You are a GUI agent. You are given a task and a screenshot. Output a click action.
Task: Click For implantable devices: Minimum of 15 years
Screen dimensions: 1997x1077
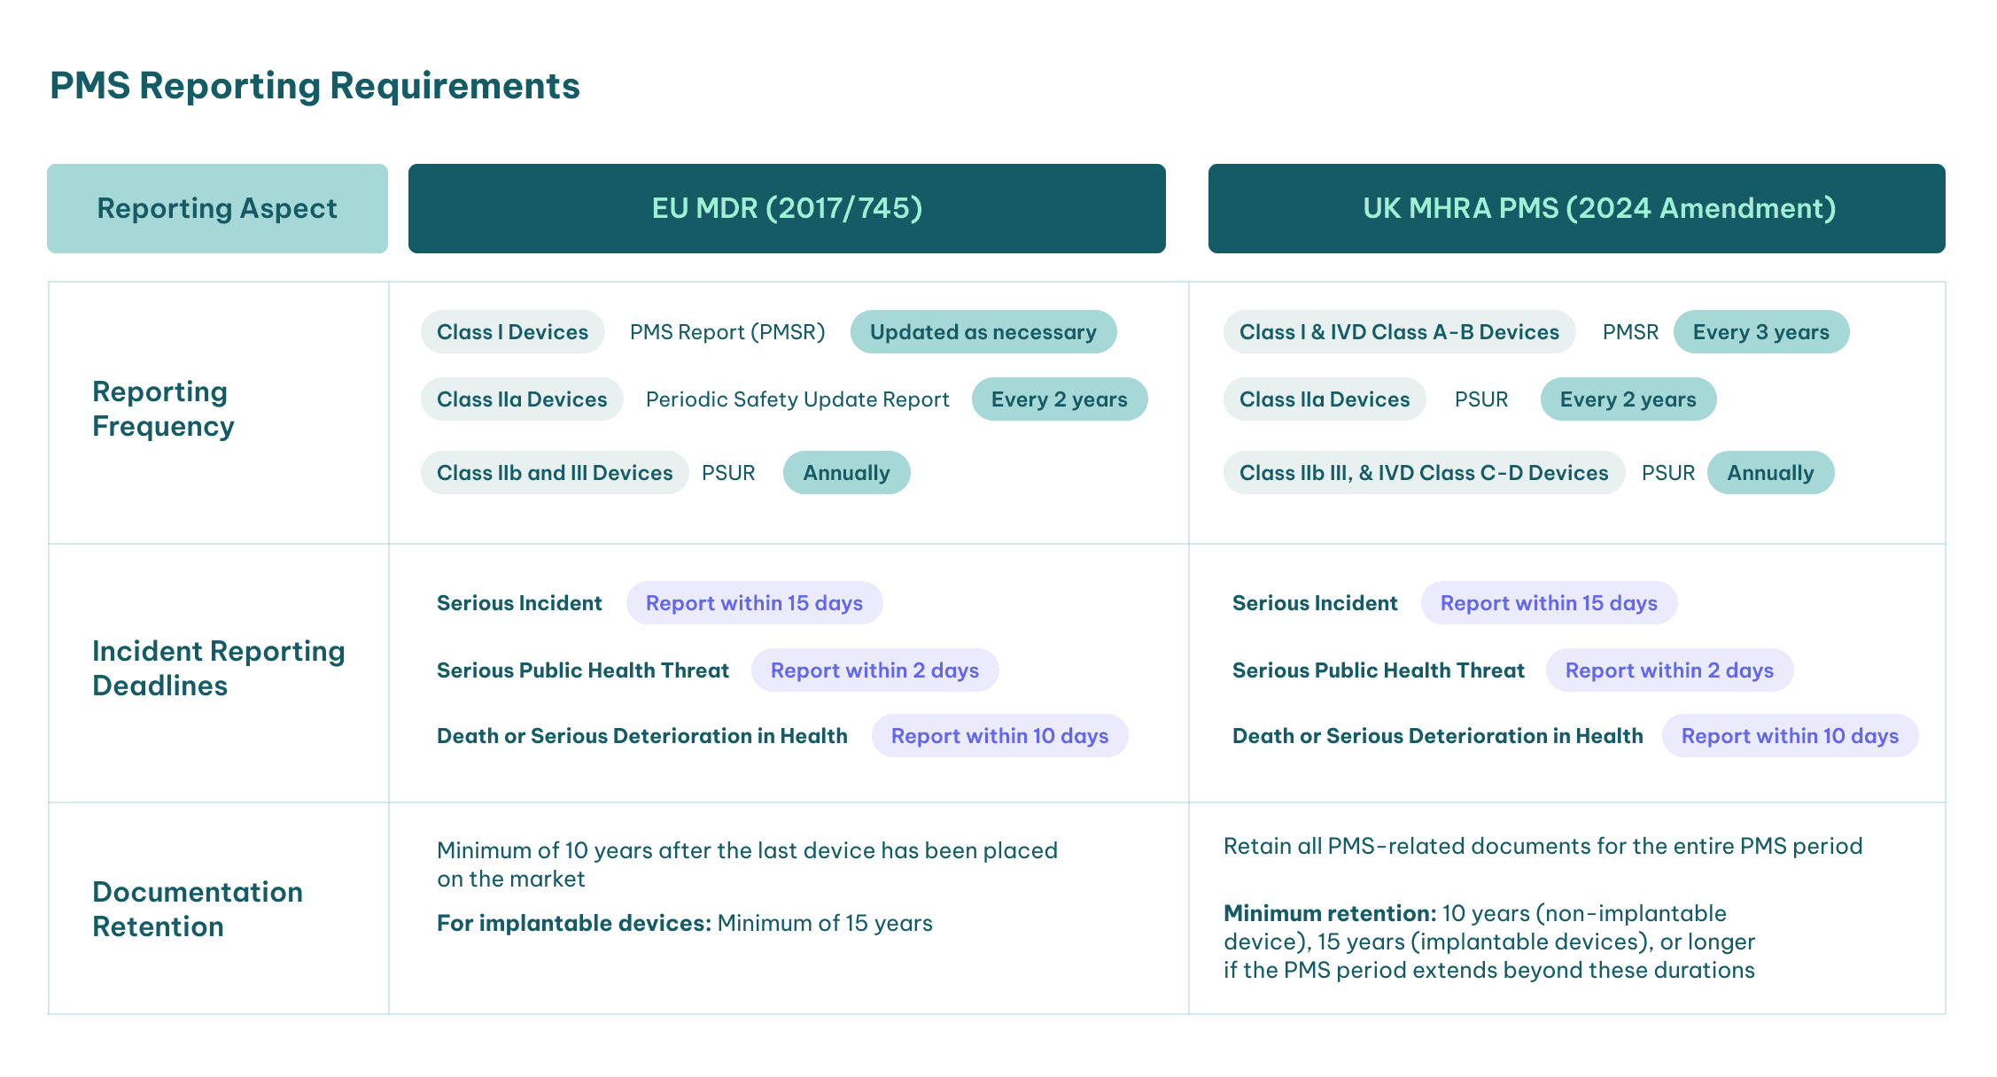[x=685, y=923]
